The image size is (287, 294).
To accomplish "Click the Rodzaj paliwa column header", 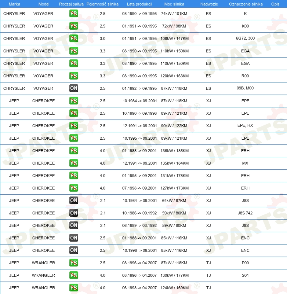I will pyautogui.click(x=71, y=4).
